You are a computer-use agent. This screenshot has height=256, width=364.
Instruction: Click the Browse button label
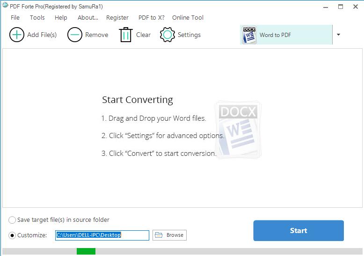pos(175,235)
